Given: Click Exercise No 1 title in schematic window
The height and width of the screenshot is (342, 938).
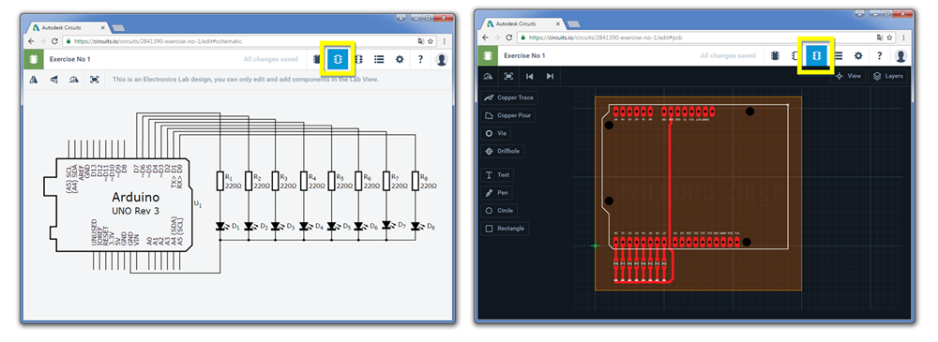Looking at the screenshot, I should click(x=71, y=59).
